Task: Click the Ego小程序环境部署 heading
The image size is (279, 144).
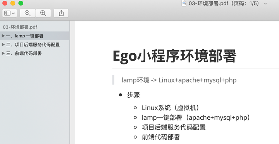Action: tap(174, 56)
